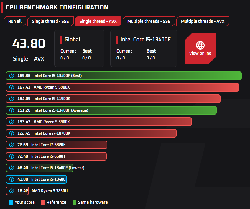Click question icon for i5-13400F (Average)
250x209 pixels.
click(x=11, y=110)
